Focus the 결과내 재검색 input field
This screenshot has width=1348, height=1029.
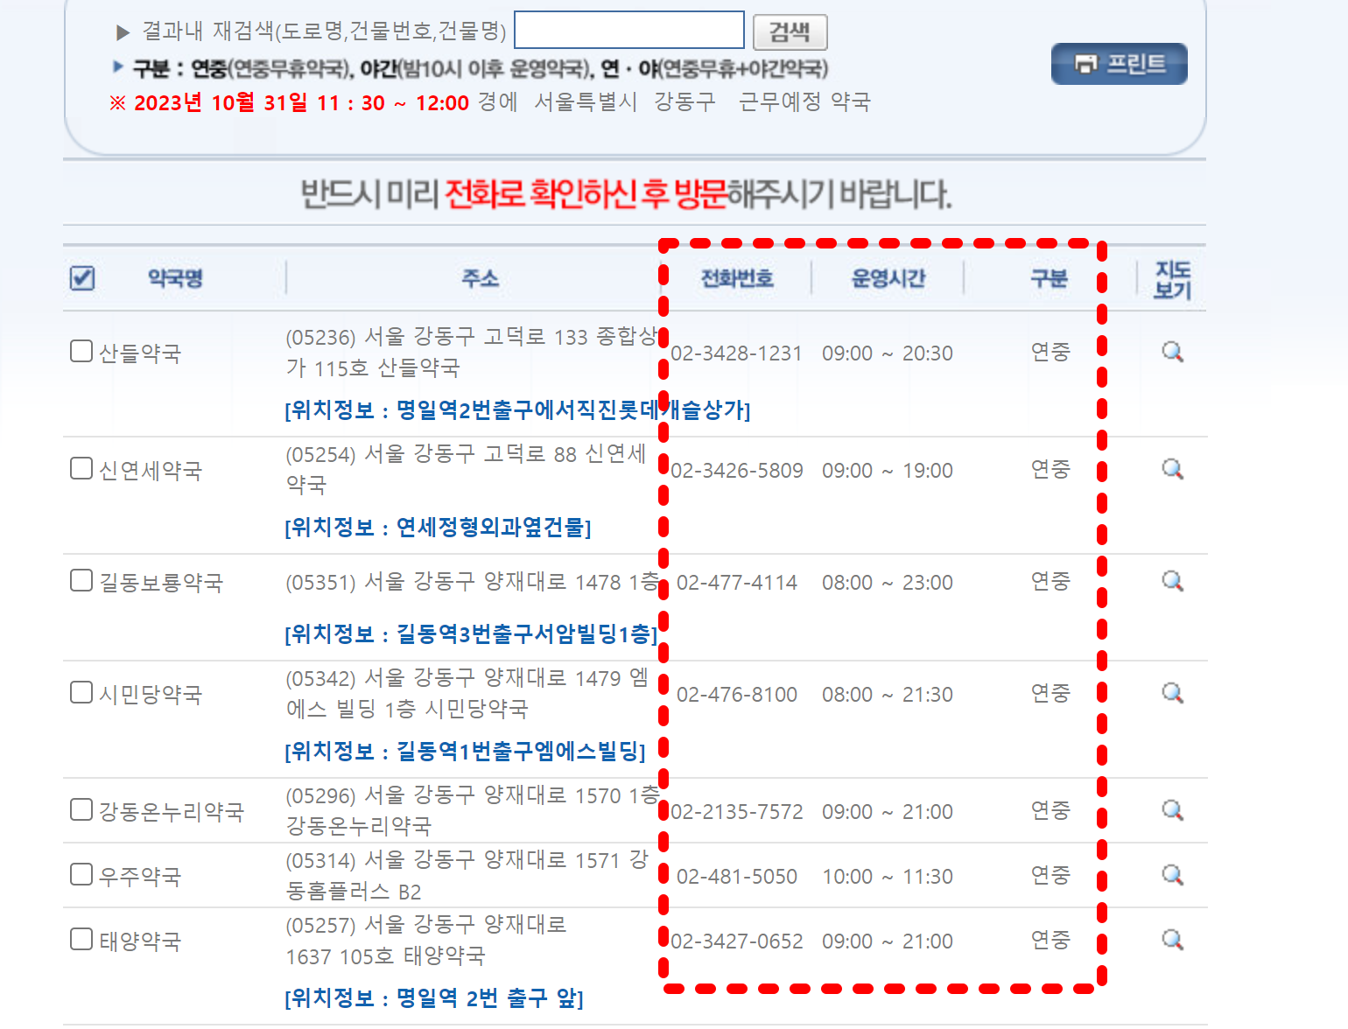tap(629, 30)
